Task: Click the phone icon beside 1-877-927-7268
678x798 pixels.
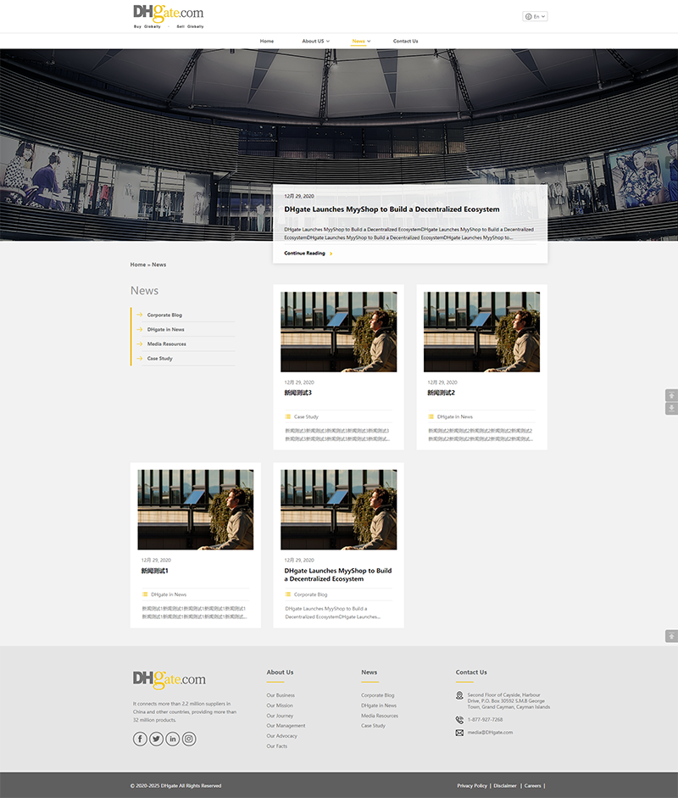Action: click(x=459, y=720)
